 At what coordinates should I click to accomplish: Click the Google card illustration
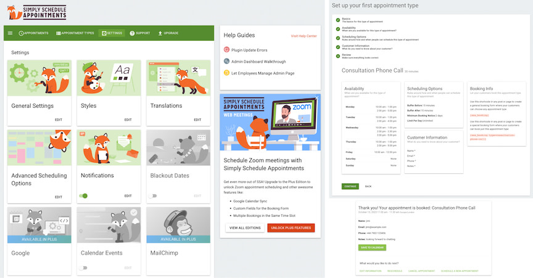[39, 225]
